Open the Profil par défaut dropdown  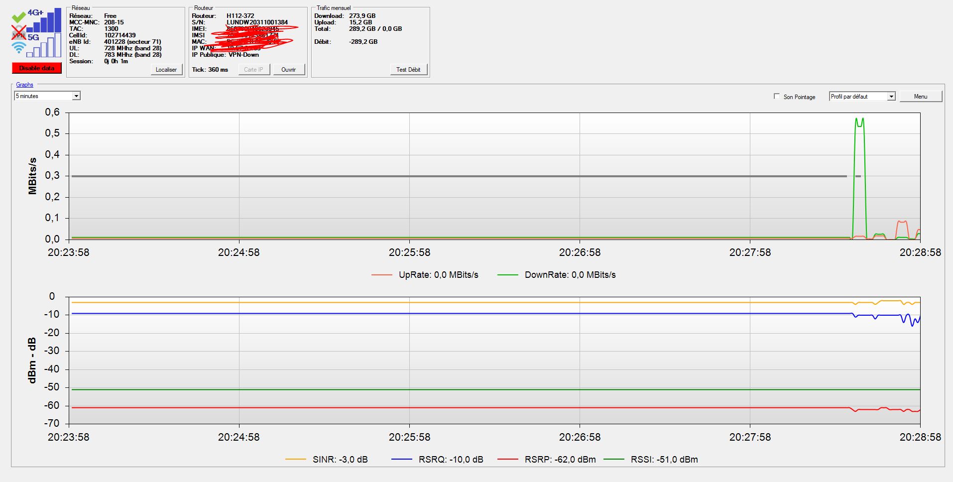(862, 97)
